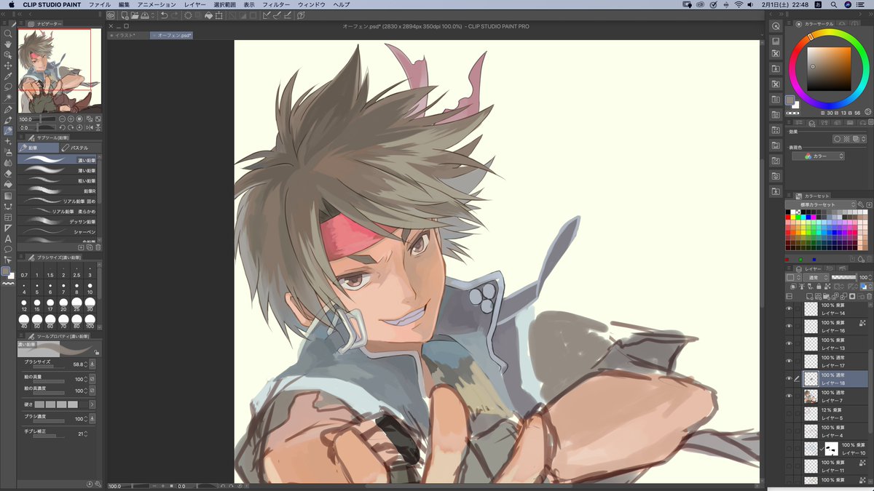
Task: Select the 粗い鉛筆 brush
Action: coord(58,180)
